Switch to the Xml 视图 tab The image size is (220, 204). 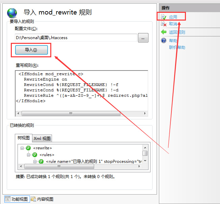[42, 138]
